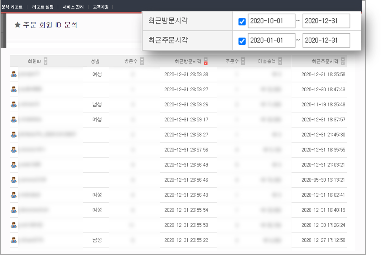The height and width of the screenshot is (255, 381).
Task: Select order time 2020-12-30 18:47:43 cell
Action: click(x=323, y=90)
